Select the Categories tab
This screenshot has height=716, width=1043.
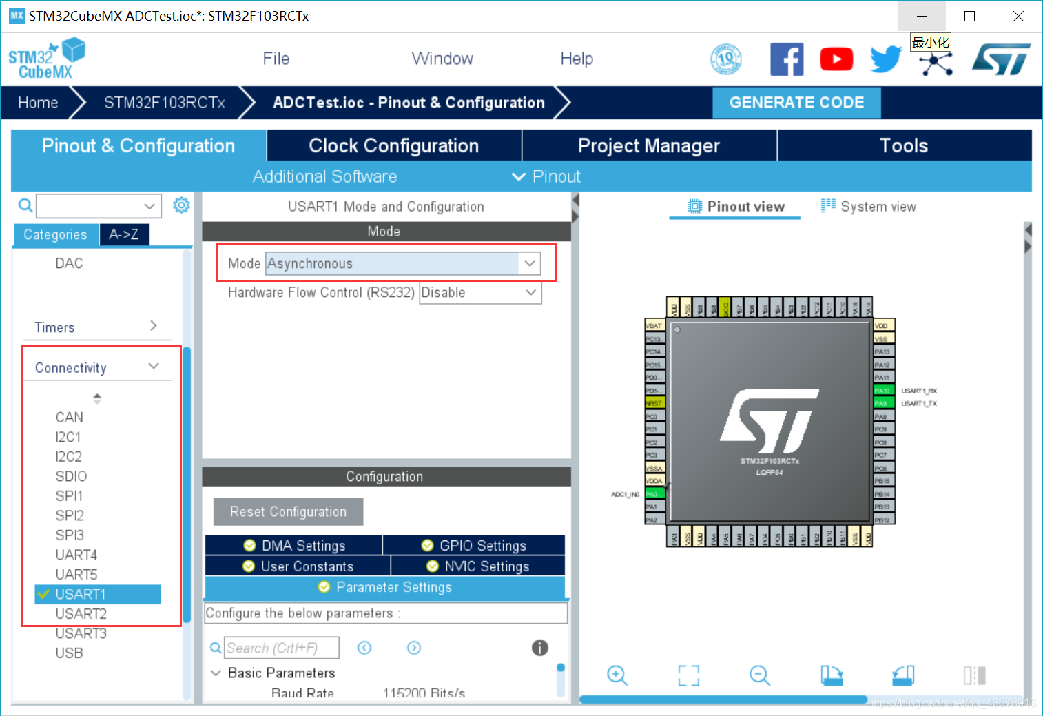[56, 234]
